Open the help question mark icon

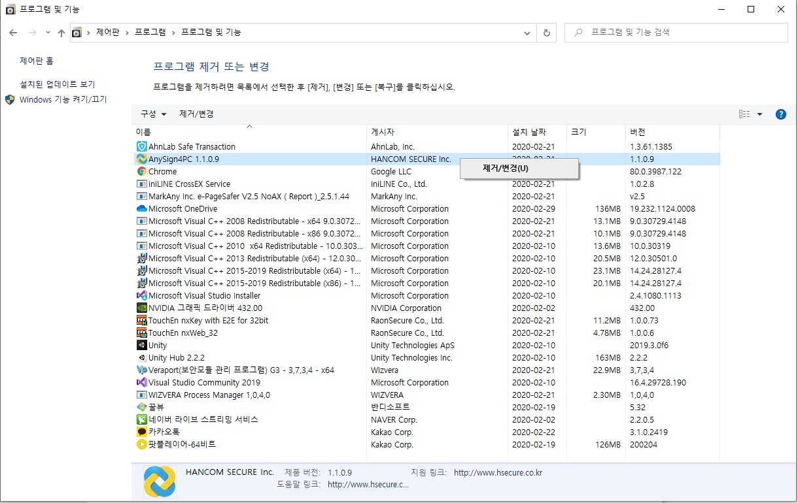click(780, 114)
